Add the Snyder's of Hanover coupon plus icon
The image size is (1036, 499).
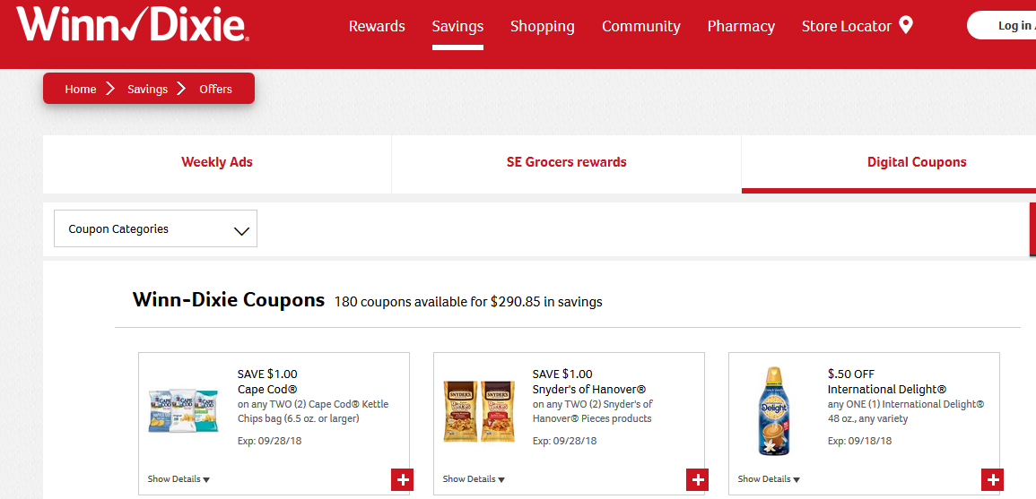pyautogui.click(x=698, y=480)
